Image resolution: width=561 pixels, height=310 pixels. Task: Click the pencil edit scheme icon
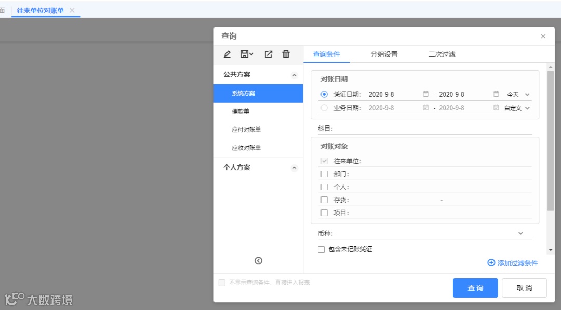click(x=227, y=54)
